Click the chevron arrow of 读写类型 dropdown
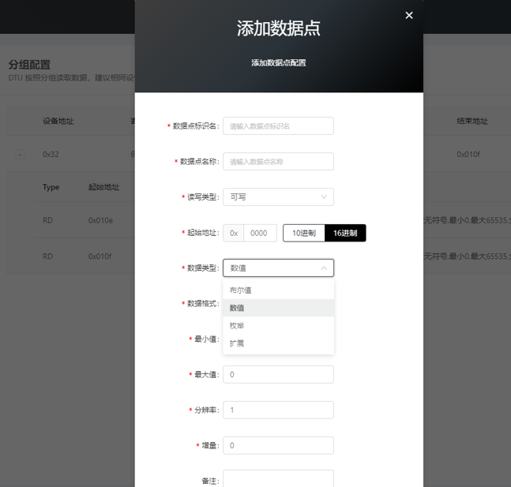This screenshot has width=511, height=487. pos(324,197)
